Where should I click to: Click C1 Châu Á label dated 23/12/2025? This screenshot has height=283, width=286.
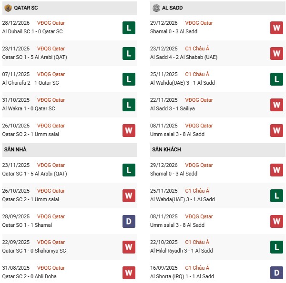pyautogui.click(x=197, y=49)
